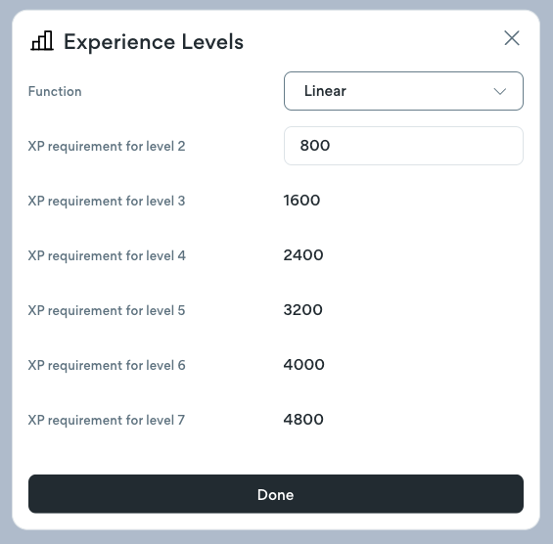Click the XP requirement for level 5 label
The width and height of the screenshot is (553, 544).
107,310
